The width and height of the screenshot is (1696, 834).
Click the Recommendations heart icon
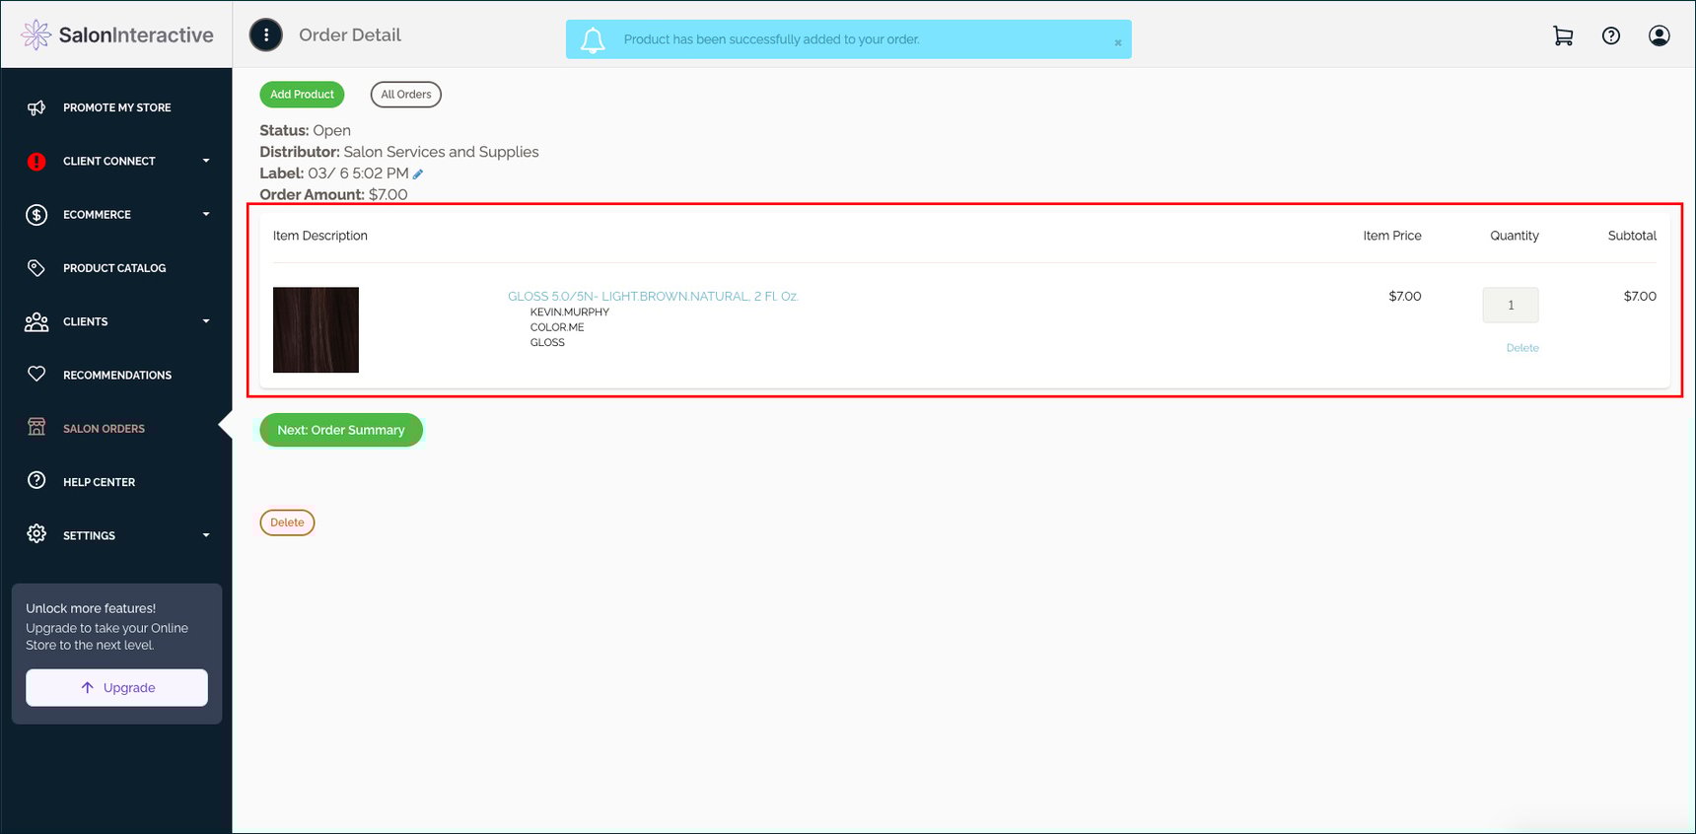click(36, 375)
